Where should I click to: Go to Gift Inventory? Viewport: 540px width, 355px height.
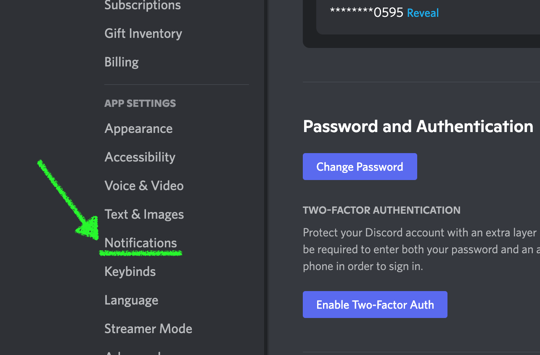point(143,34)
